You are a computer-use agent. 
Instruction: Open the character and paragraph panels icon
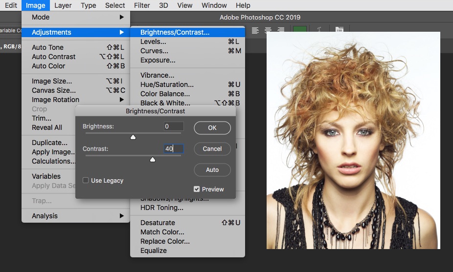click(339, 30)
